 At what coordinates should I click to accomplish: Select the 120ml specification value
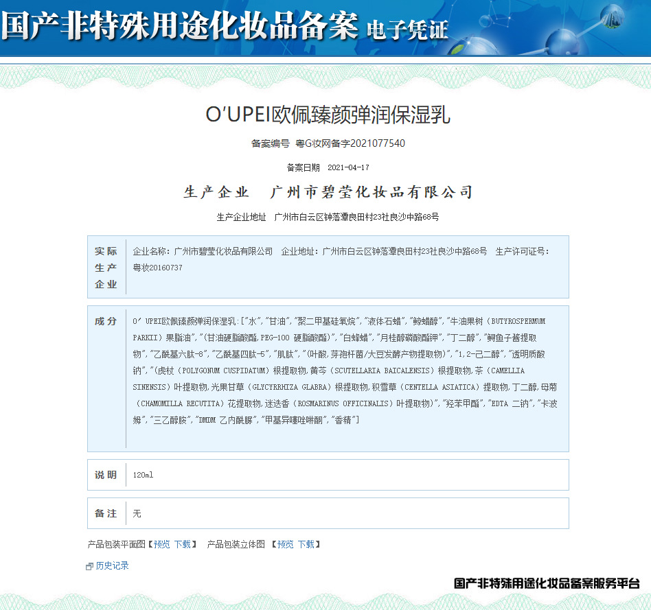pyautogui.click(x=143, y=475)
